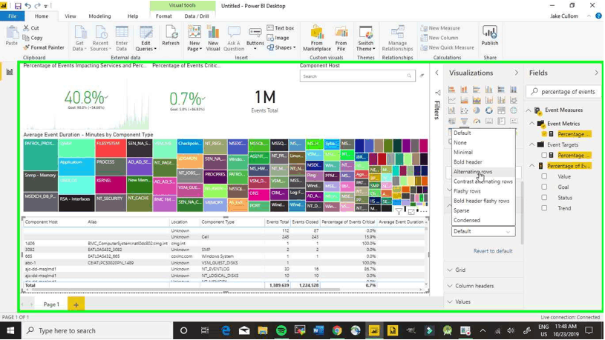Select the donut chart visualization icon
The width and height of the screenshot is (605, 340).
[489, 110]
